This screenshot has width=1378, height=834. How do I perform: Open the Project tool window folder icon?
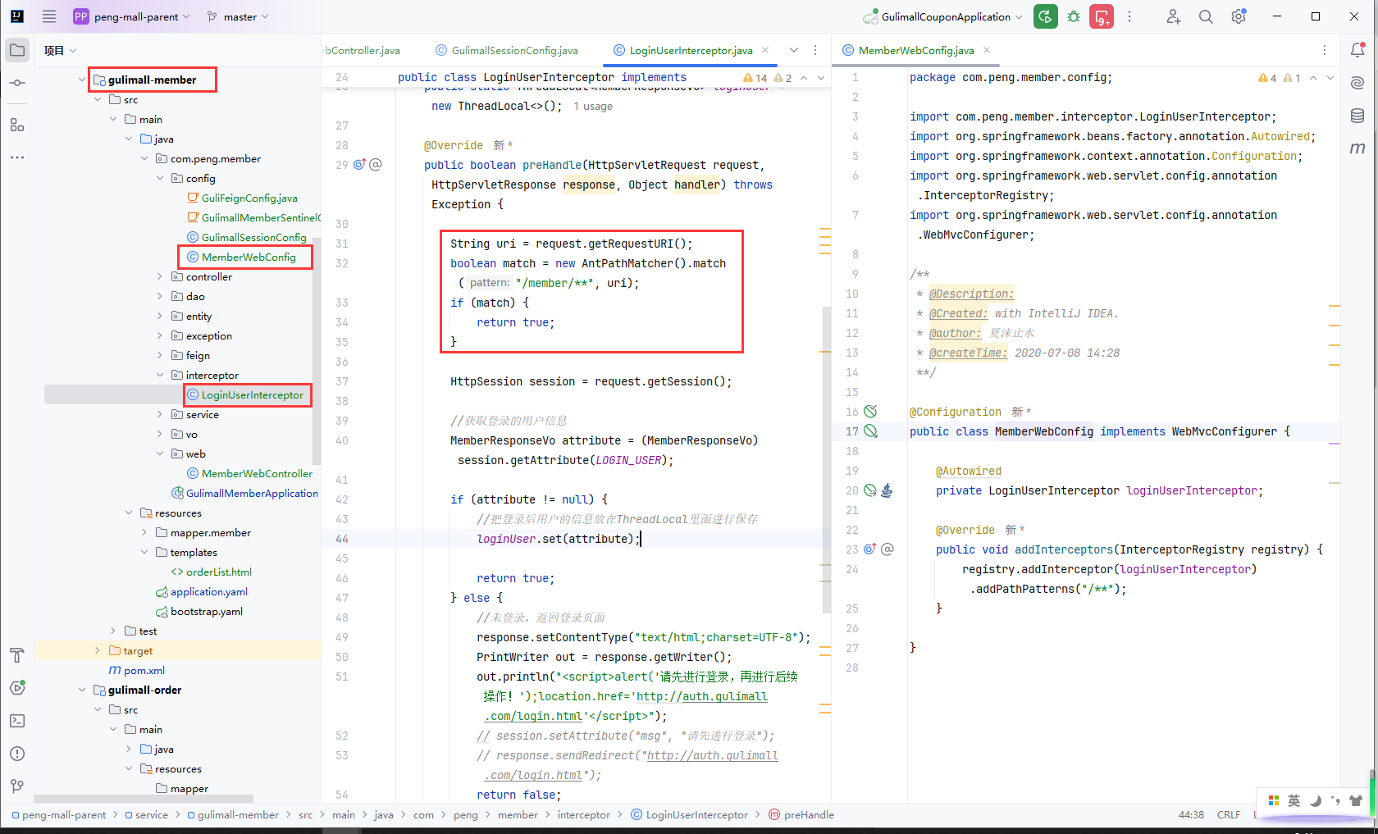pyautogui.click(x=17, y=50)
